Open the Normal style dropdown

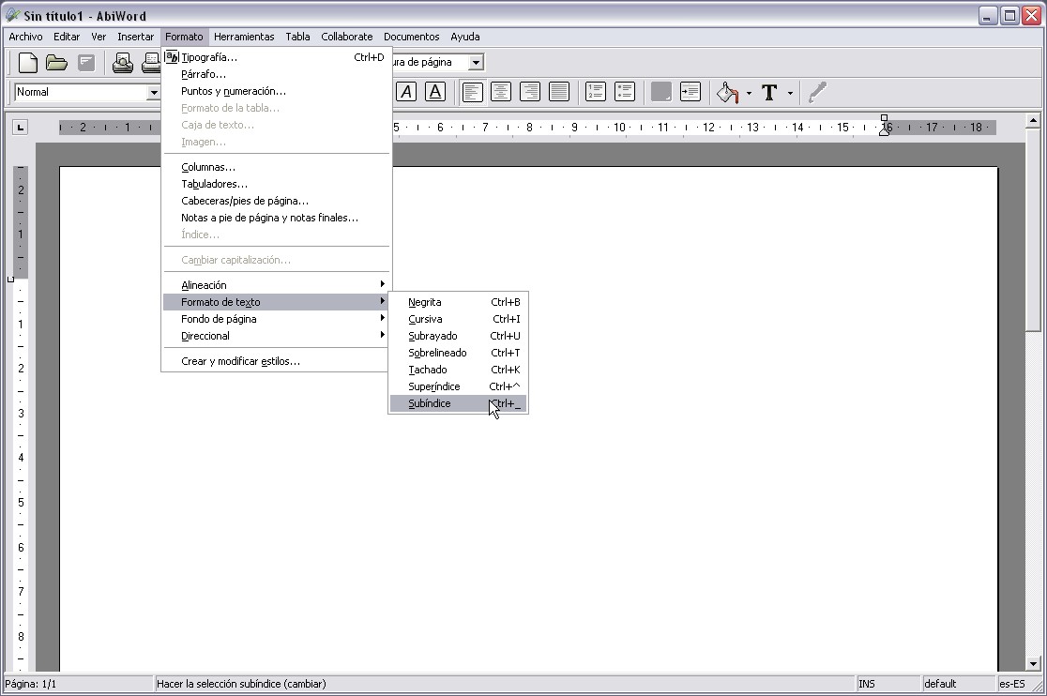click(153, 93)
